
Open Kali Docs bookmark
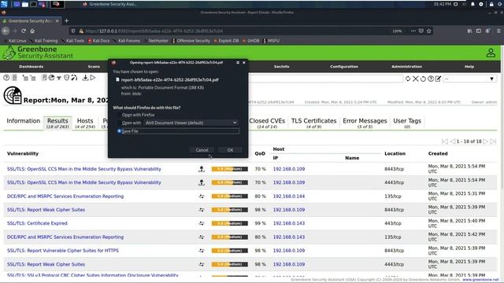[98, 41]
